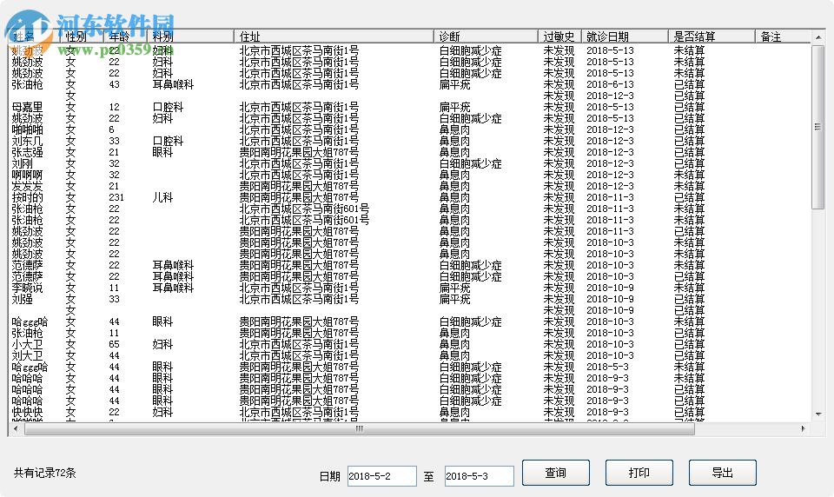
Task: Click the 是否结算 column header
Action: click(x=712, y=36)
